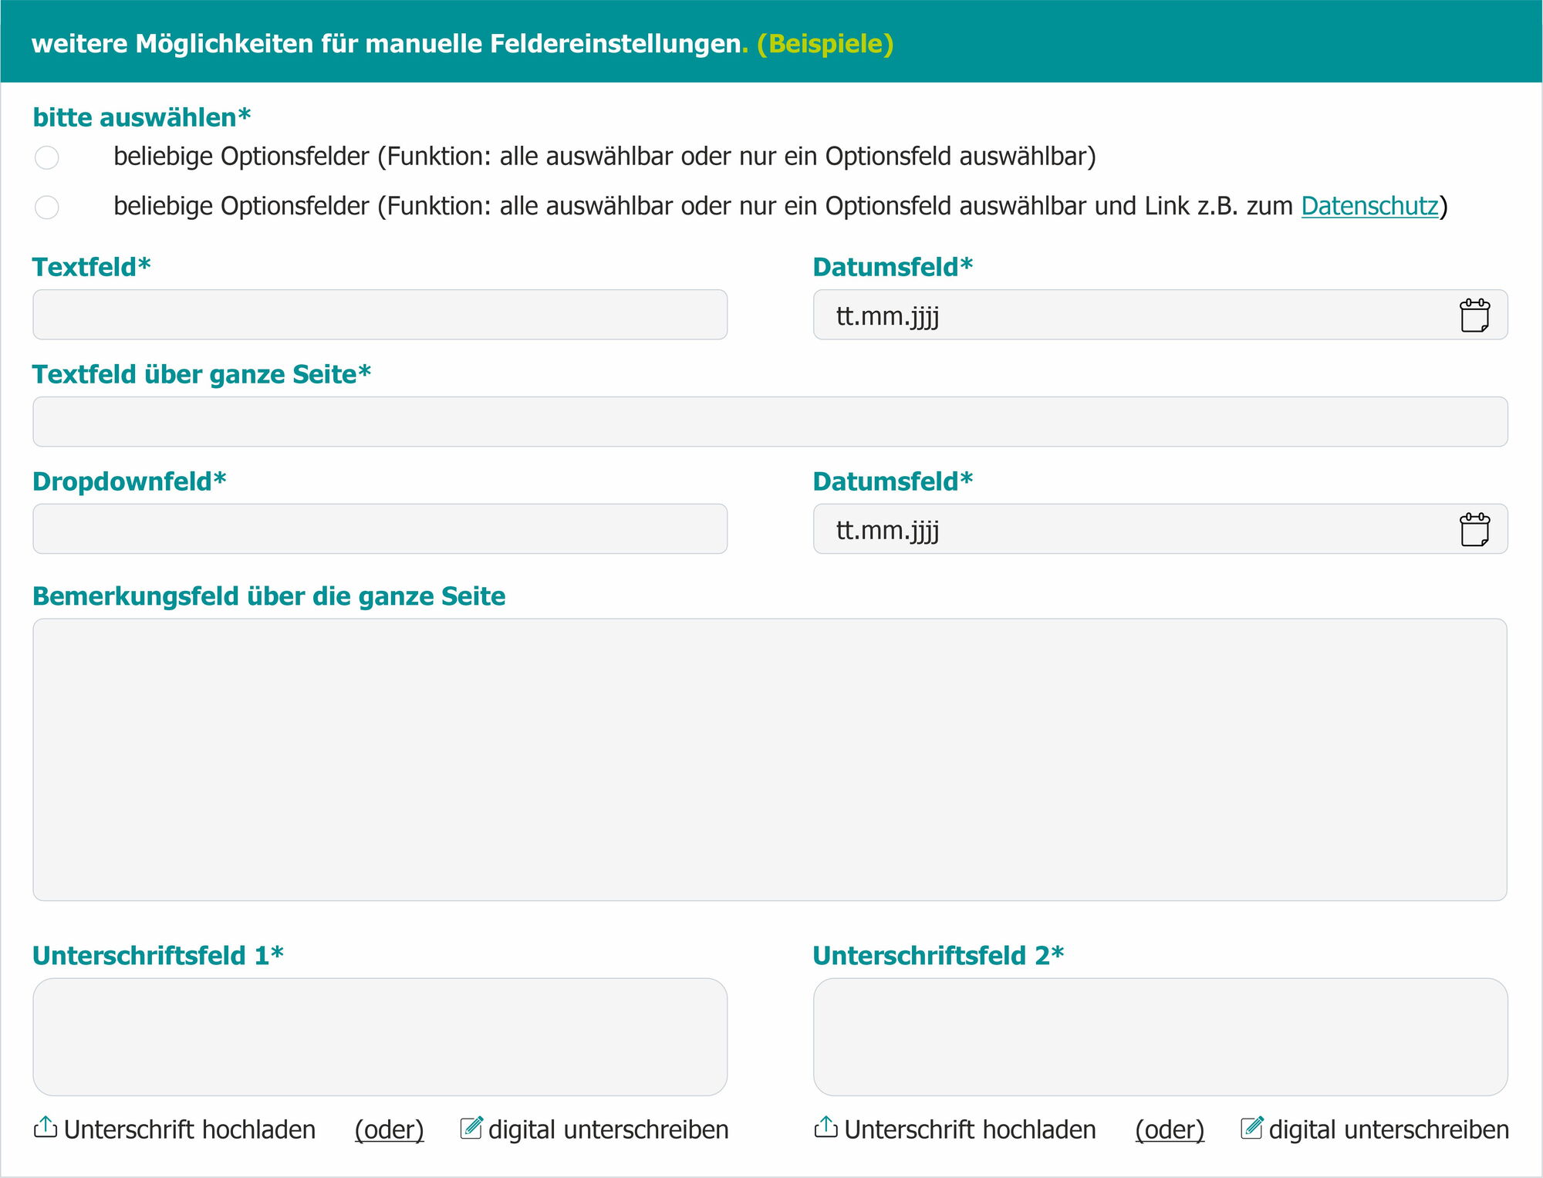Focus the Textfeld input box
The height and width of the screenshot is (1178, 1543).
(x=380, y=315)
